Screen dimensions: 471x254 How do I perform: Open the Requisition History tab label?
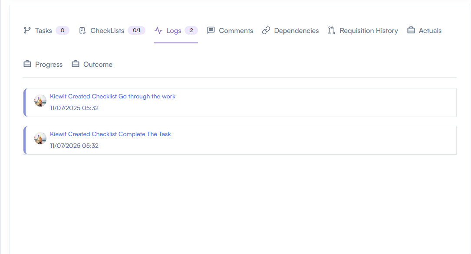click(369, 31)
